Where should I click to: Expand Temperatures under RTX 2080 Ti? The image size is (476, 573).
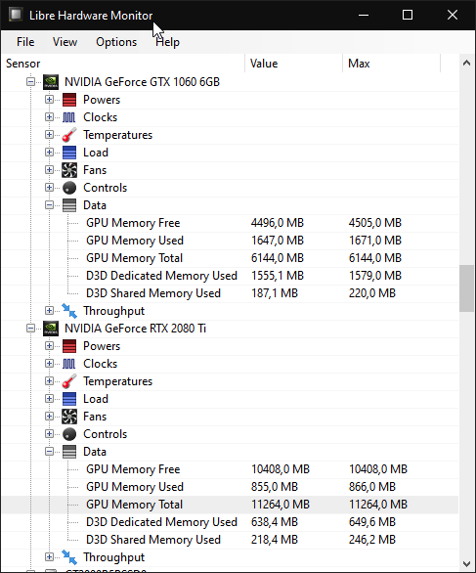click(49, 380)
